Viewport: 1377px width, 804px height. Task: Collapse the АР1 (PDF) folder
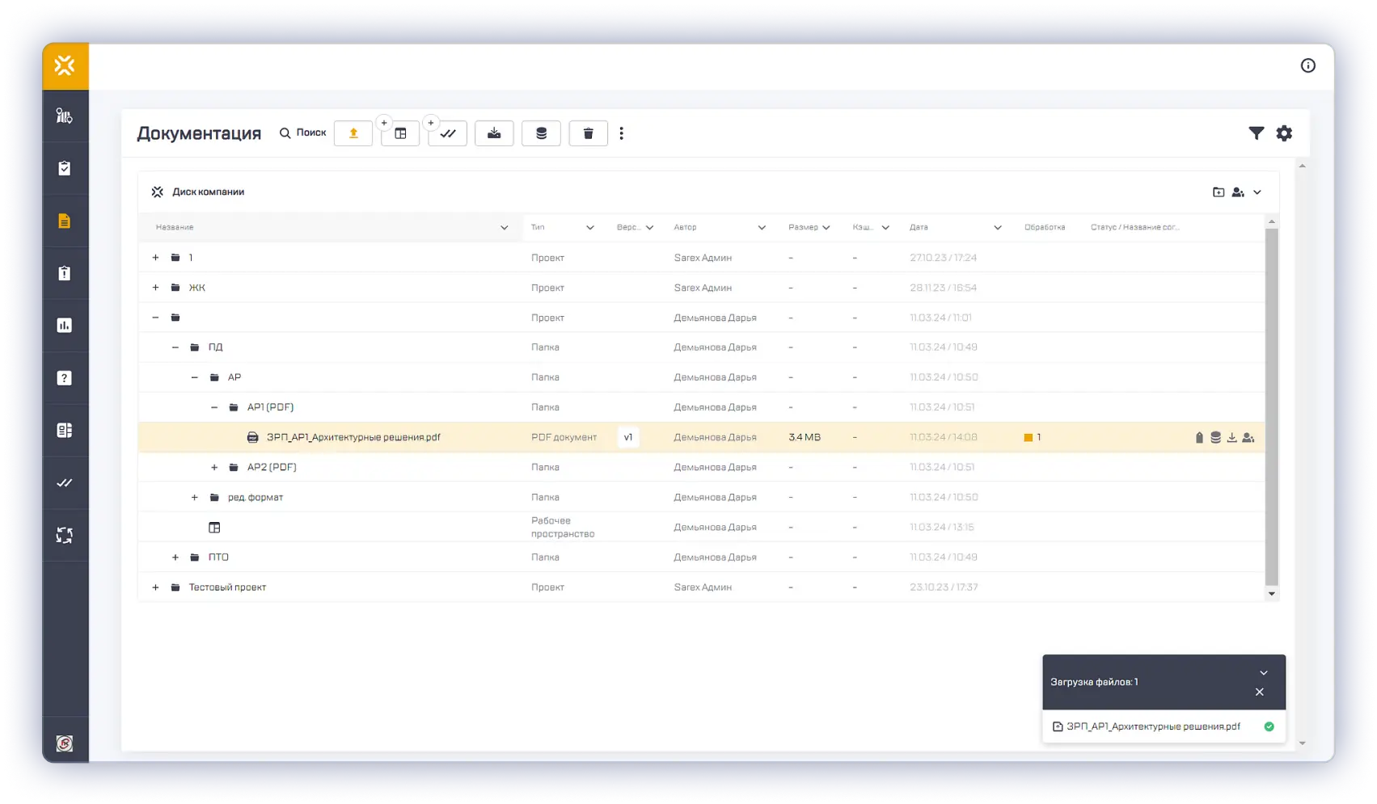pyautogui.click(x=214, y=407)
